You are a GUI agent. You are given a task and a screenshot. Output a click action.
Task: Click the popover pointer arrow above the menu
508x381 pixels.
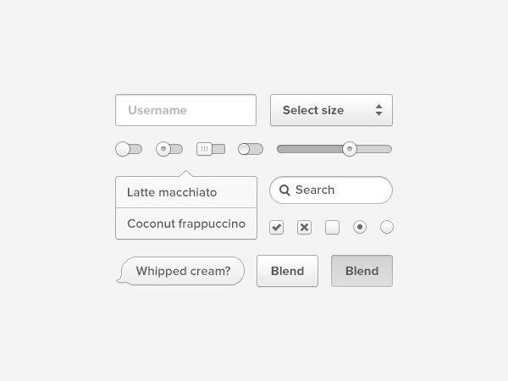186,174
